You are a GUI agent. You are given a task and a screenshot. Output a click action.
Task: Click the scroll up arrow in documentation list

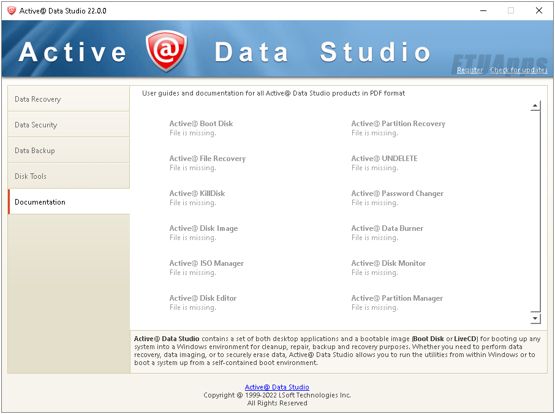click(535, 106)
